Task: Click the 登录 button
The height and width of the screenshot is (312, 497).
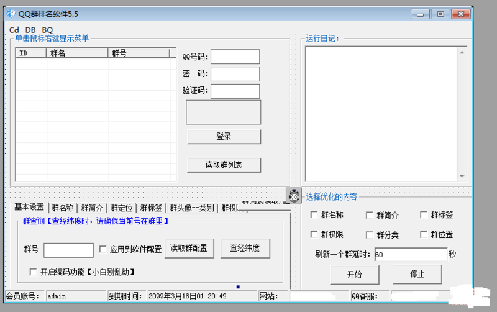Action: 224,137
